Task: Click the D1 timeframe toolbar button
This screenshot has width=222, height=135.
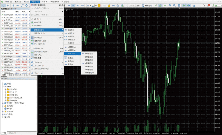Action: click(x=74, y=5)
